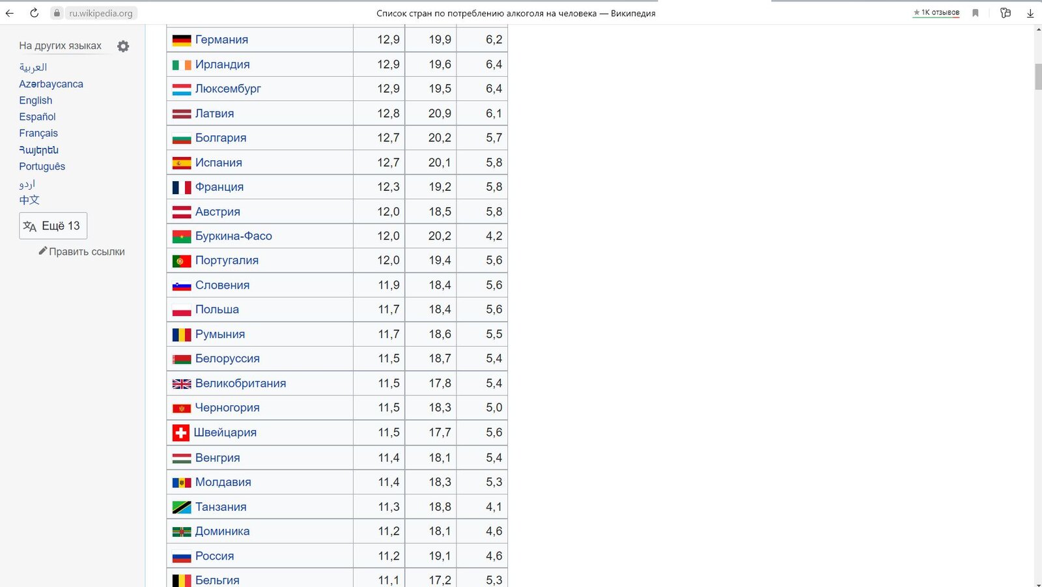Open the English language version

click(36, 100)
